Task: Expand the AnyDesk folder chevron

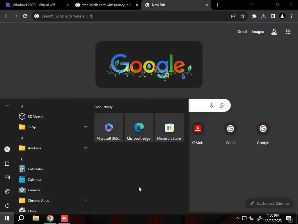Action: click(x=86, y=148)
